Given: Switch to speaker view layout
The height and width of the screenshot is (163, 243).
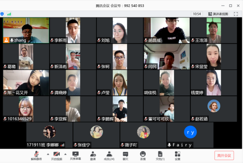Looking at the screenshot, I should point(218,14).
